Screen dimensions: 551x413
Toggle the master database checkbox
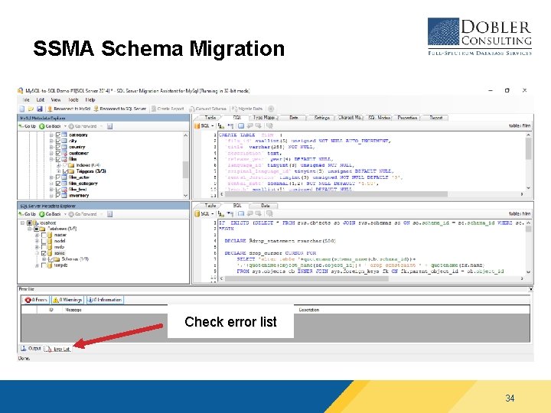[44, 235]
